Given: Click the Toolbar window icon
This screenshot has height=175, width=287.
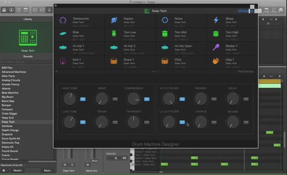Looking at the screenshot, I should 26,10.
